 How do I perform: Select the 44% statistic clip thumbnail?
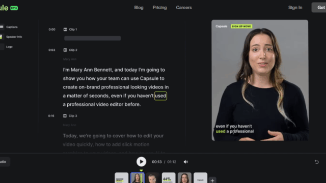coord(169,178)
